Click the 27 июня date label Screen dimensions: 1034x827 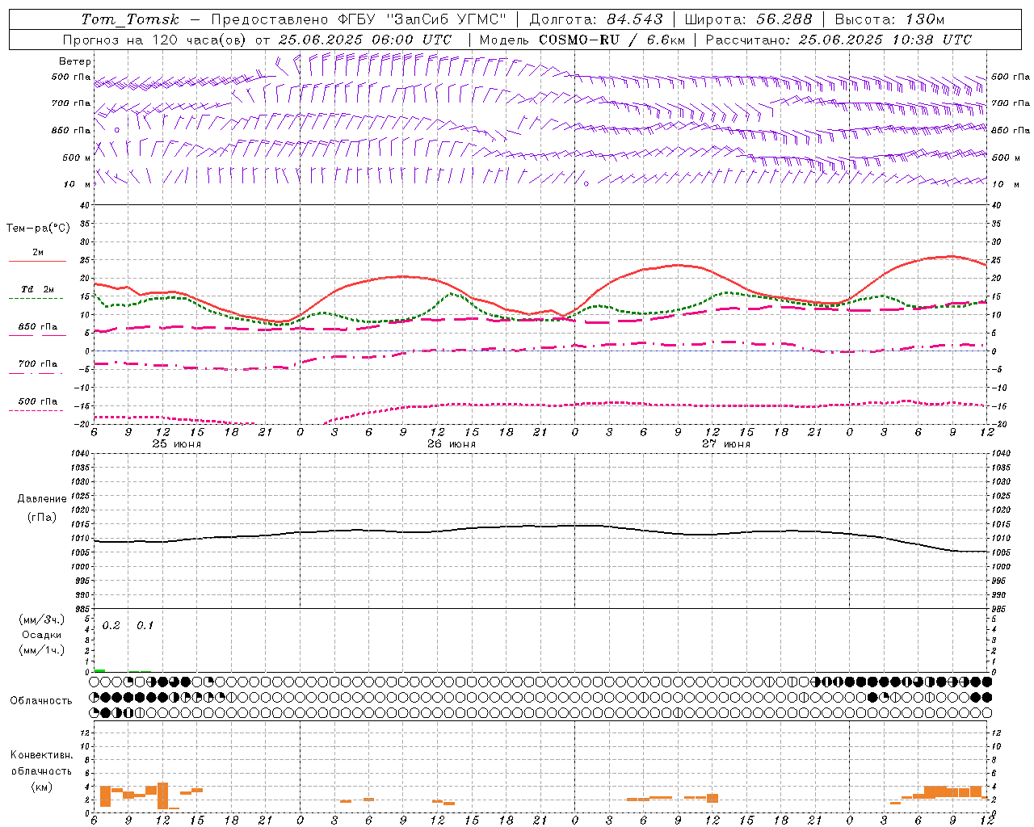pos(726,444)
